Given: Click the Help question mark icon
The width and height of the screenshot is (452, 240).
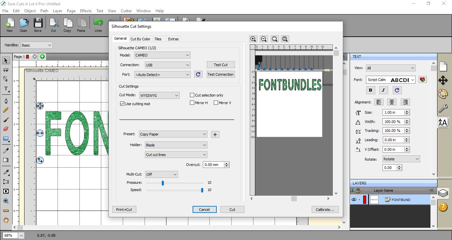Looking at the screenshot, I should [x=443, y=207].
